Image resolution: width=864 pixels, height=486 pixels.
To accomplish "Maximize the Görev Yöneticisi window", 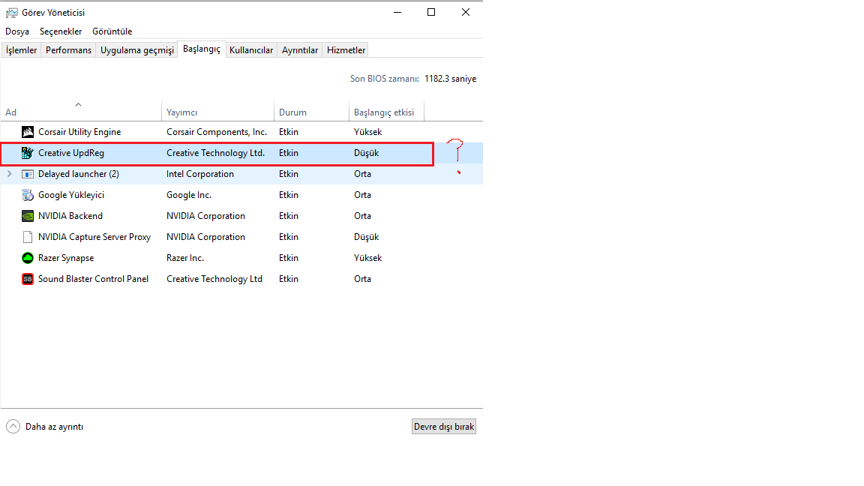I will tap(431, 12).
